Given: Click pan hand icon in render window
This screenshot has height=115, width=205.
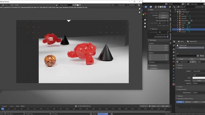Looking at the screenshot, I should 140,12.
